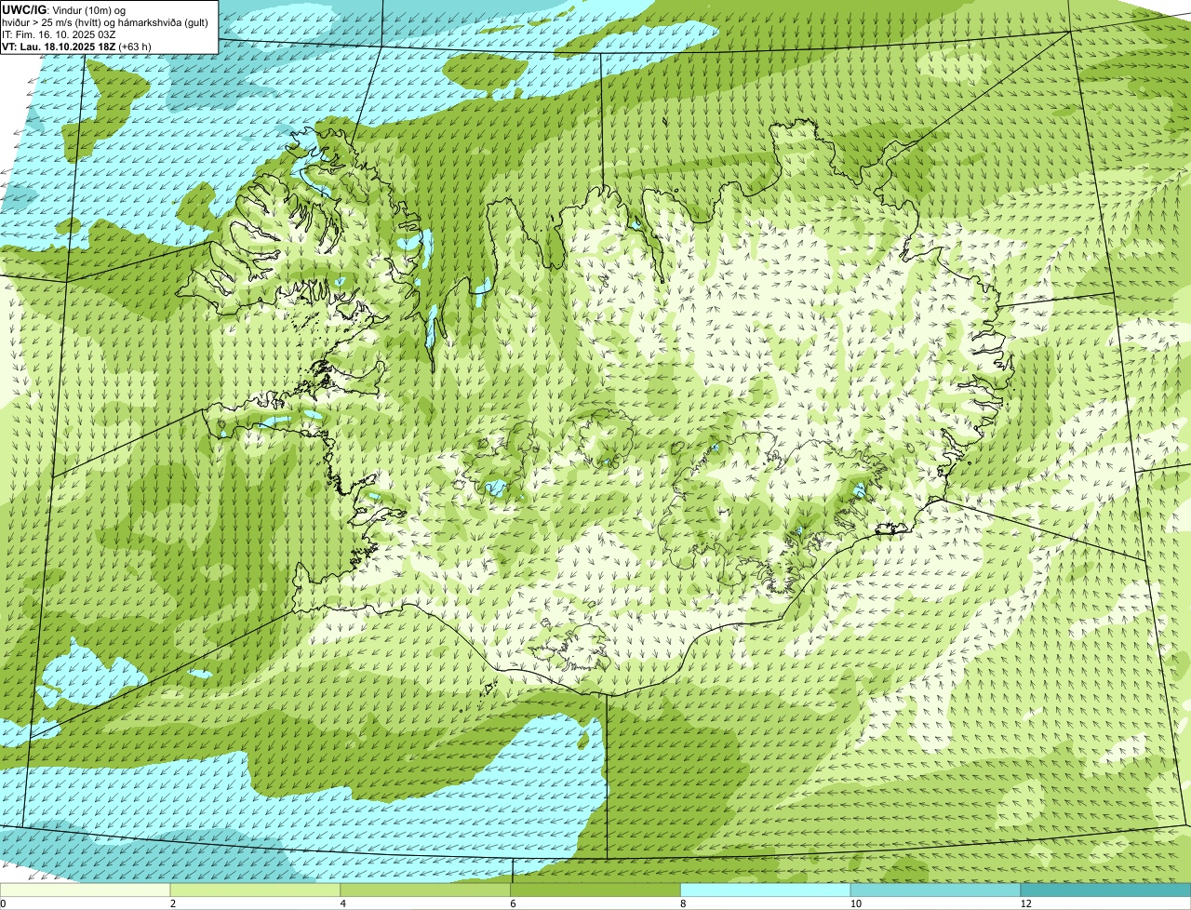
Task: Click the 8–10 m/s light cyan legend swatch
Action: [x=766, y=890]
